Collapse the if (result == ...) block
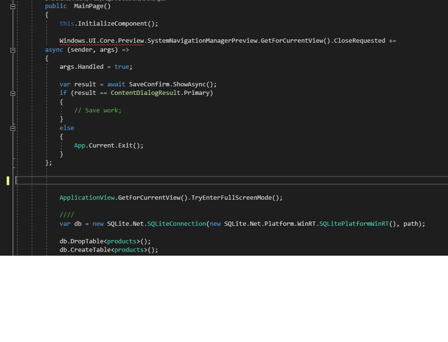 (x=13, y=93)
